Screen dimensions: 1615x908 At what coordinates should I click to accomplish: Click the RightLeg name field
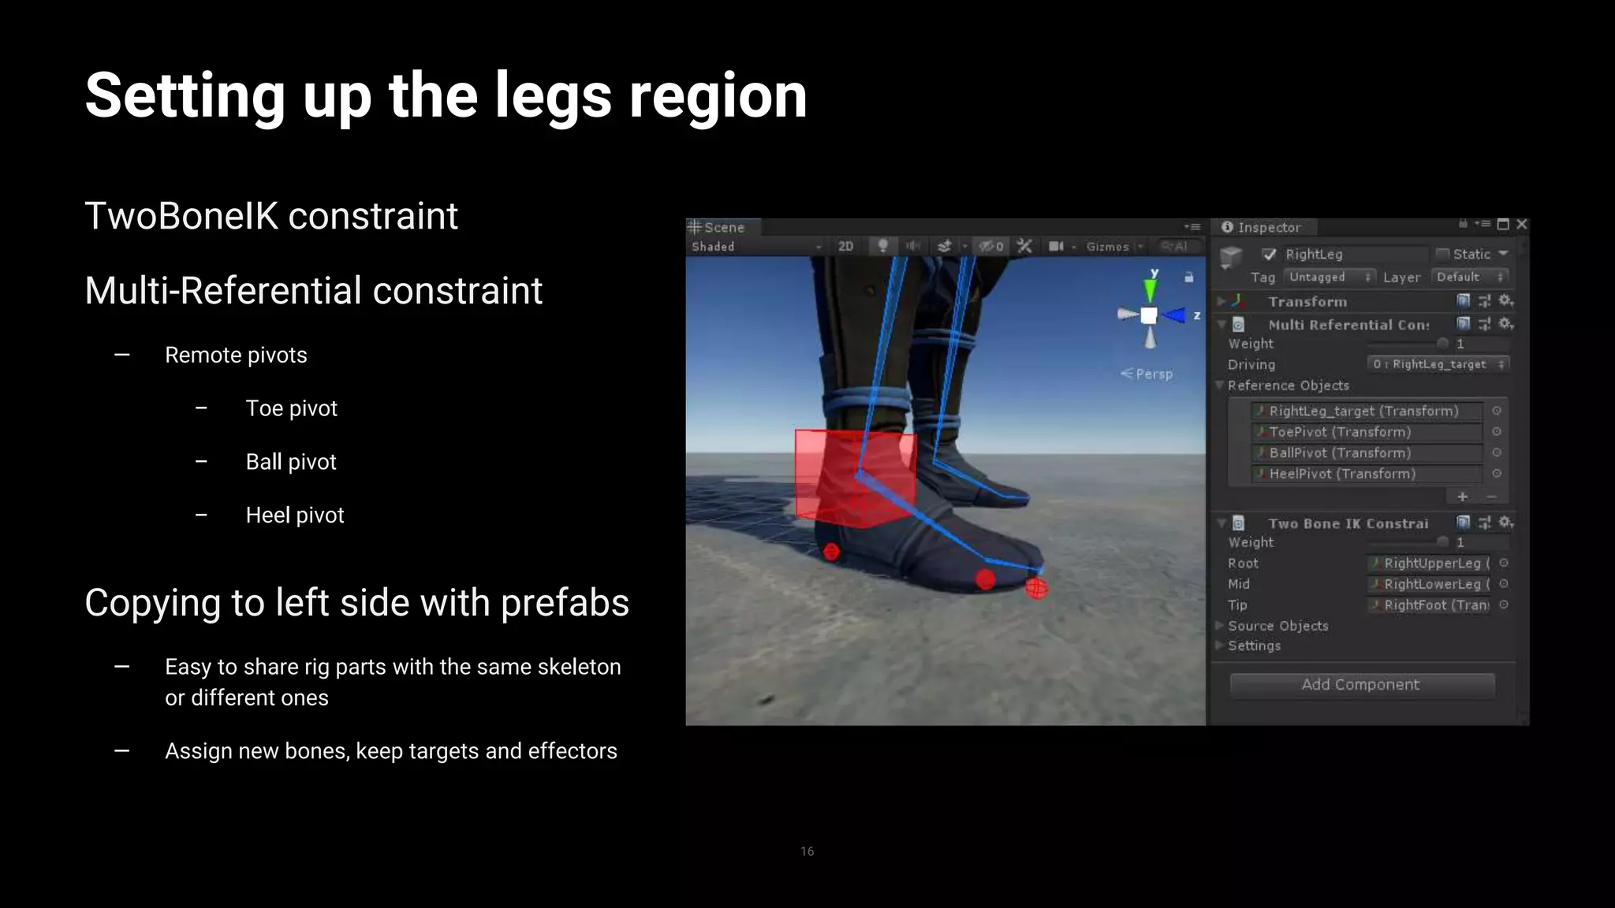click(1356, 254)
